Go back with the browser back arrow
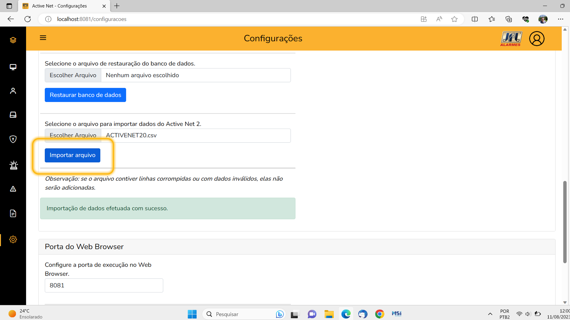Screen dimensions: 570x320 pyautogui.click(x=11, y=19)
